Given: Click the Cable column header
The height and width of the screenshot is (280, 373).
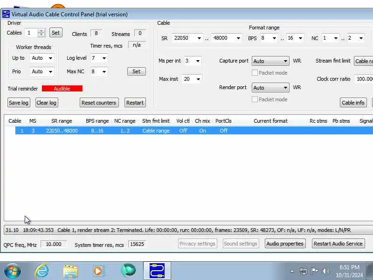Looking at the screenshot, I should 15,121.
